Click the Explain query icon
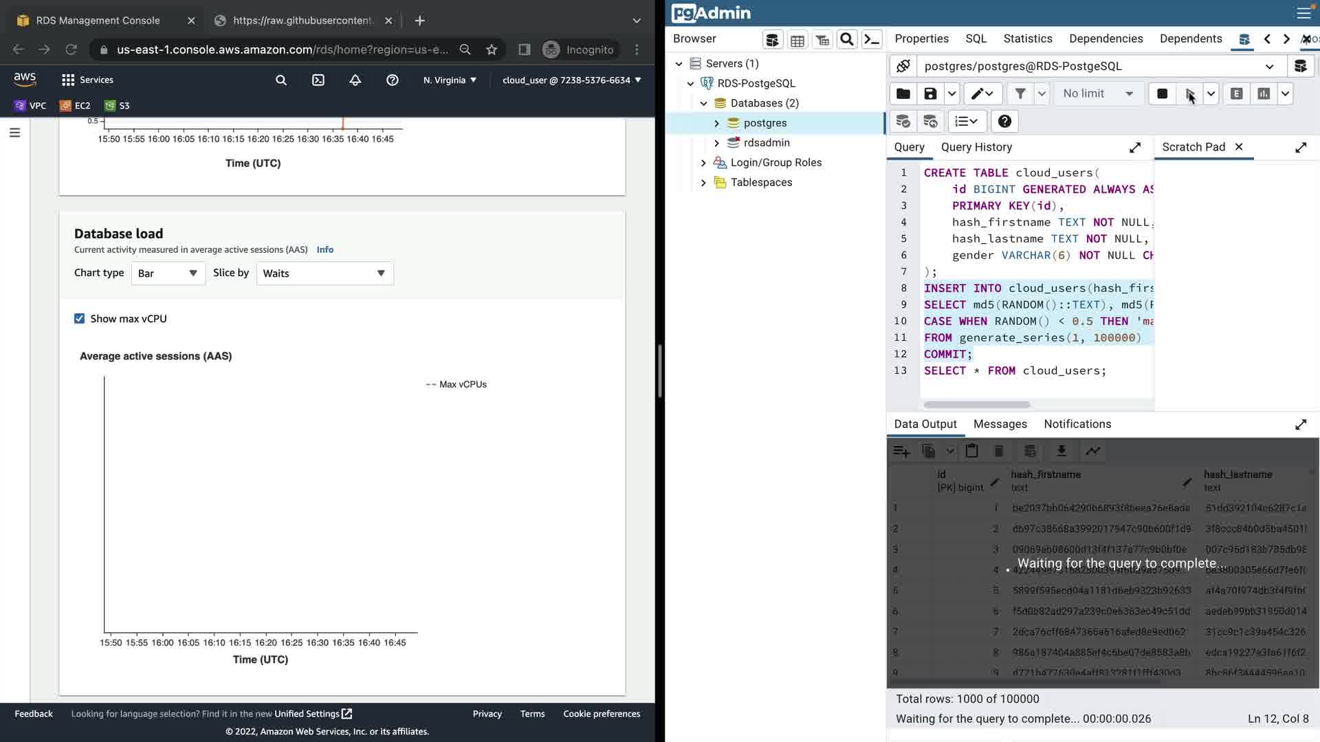Screen dimensions: 1320x742 1236,93
